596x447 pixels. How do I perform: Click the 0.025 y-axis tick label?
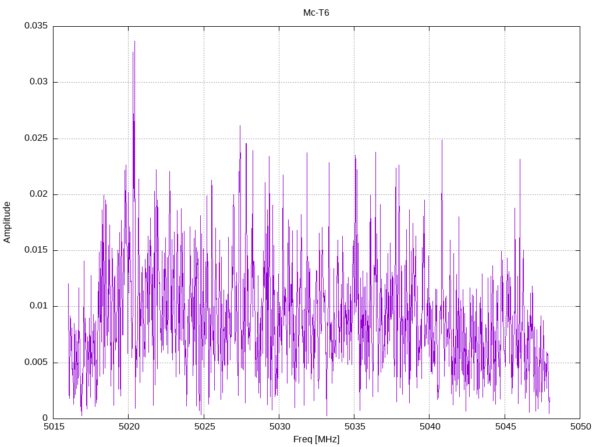point(36,139)
